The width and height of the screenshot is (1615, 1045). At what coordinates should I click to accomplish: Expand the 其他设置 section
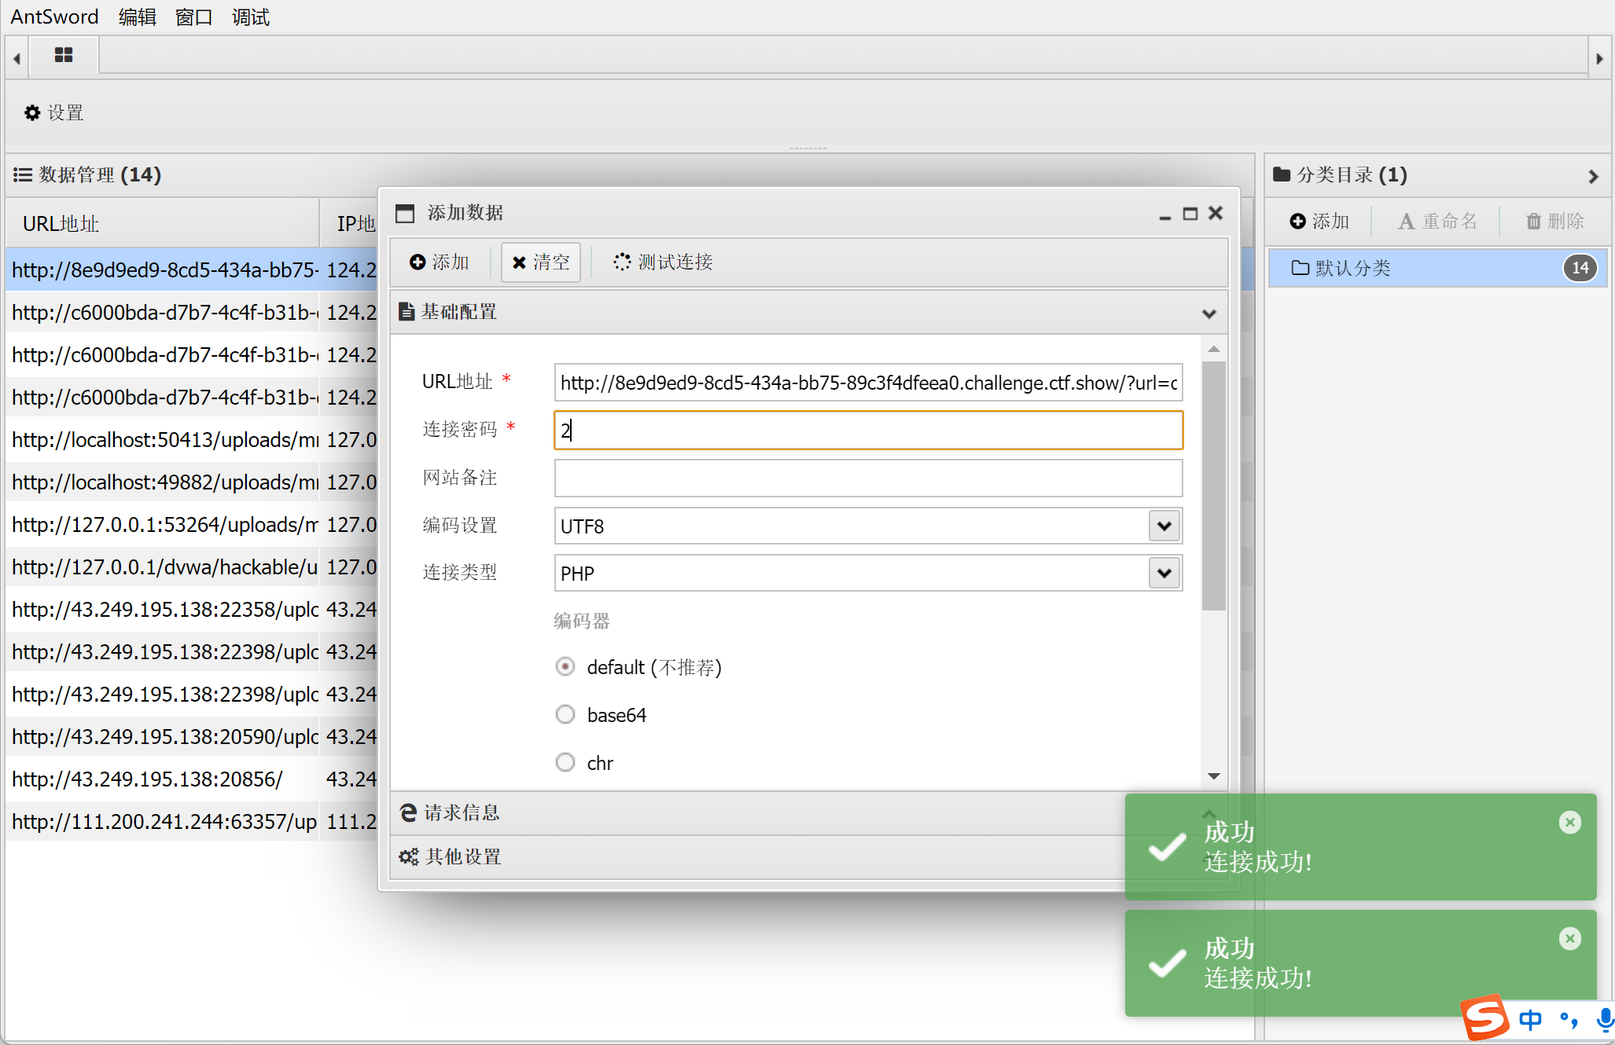click(x=464, y=857)
